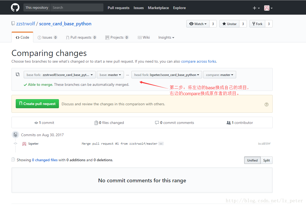Open the 0 changed files link
The image size is (306, 206).
(45, 160)
